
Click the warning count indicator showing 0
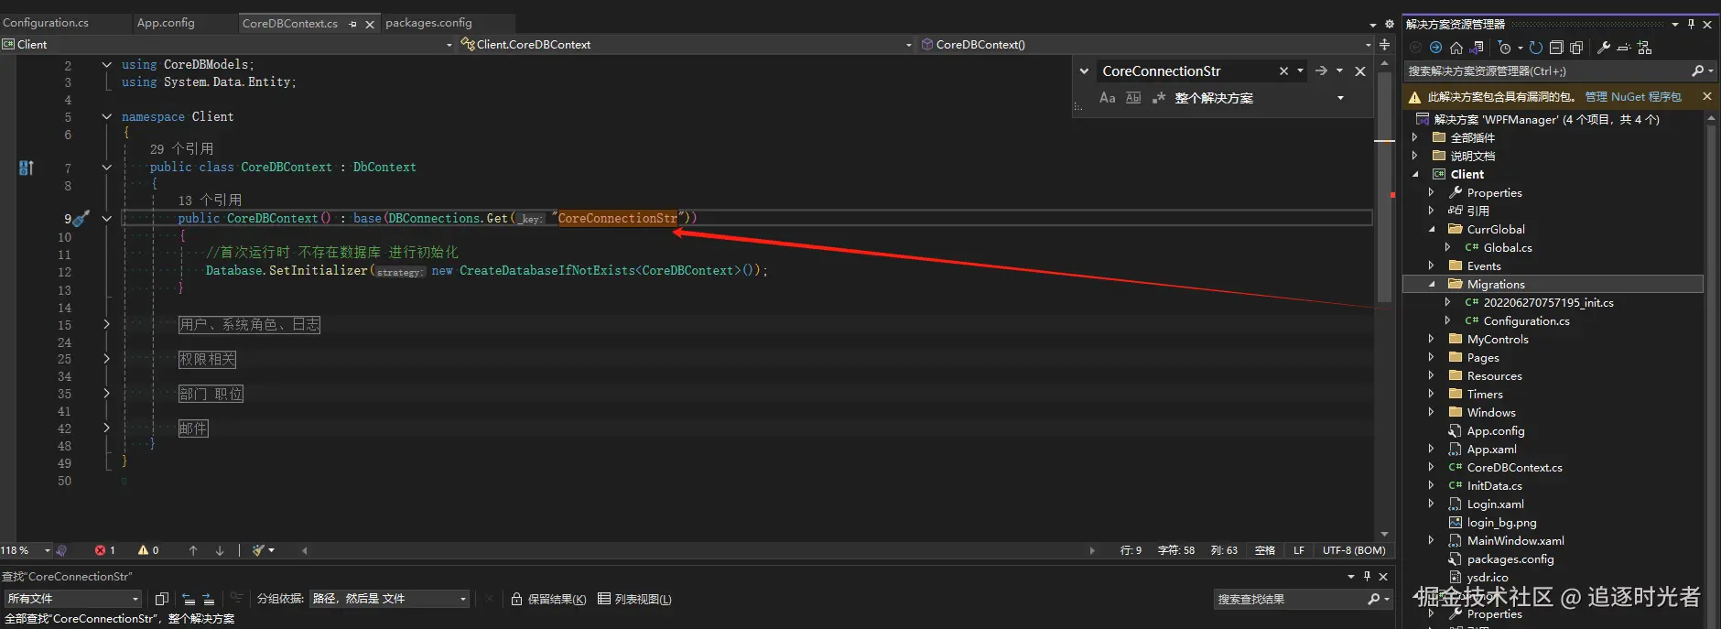[148, 550]
